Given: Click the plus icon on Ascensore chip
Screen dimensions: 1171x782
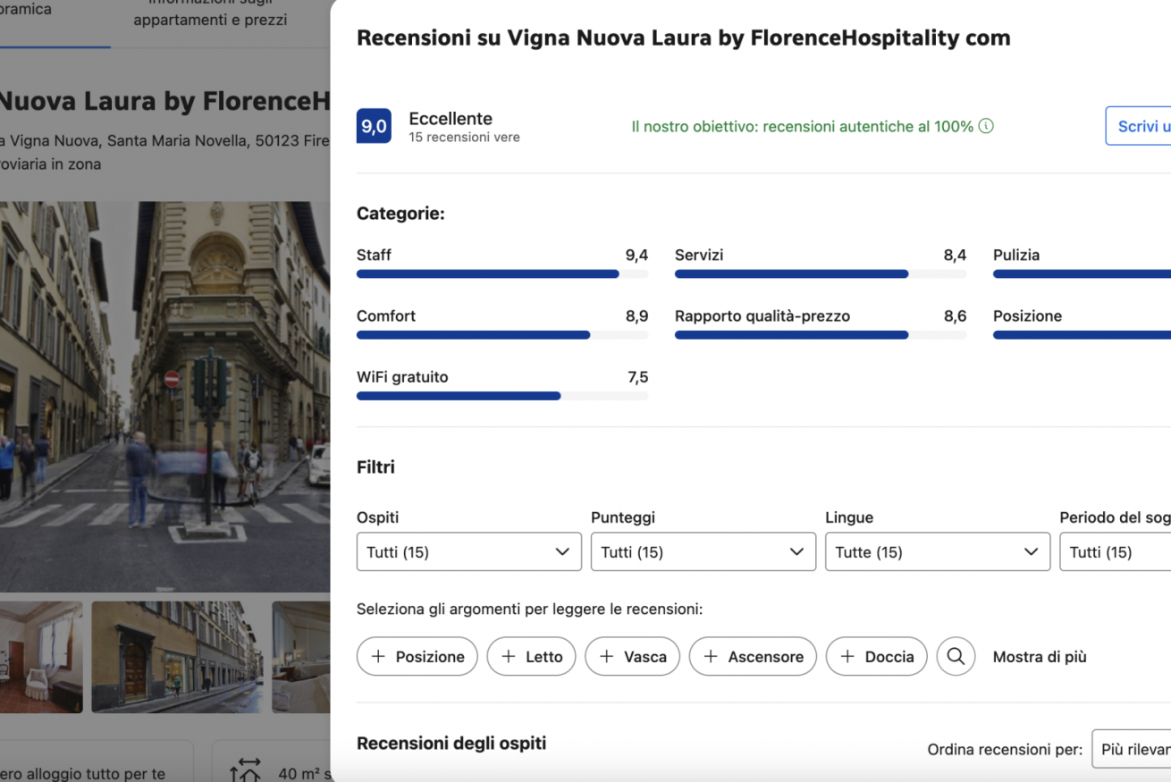Looking at the screenshot, I should [711, 657].
